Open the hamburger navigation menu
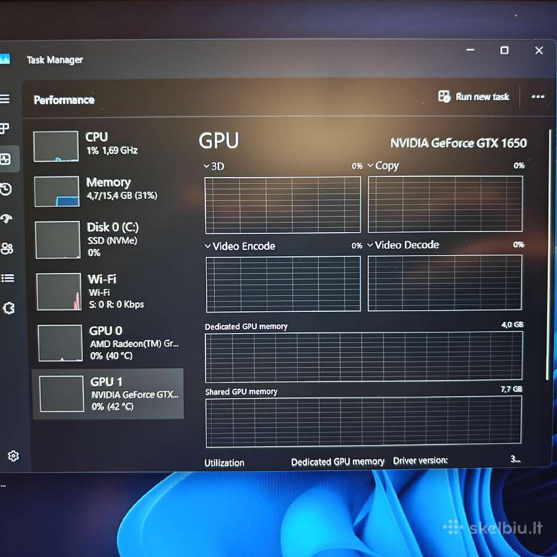The image size is (557, 557). pos(5,98)
